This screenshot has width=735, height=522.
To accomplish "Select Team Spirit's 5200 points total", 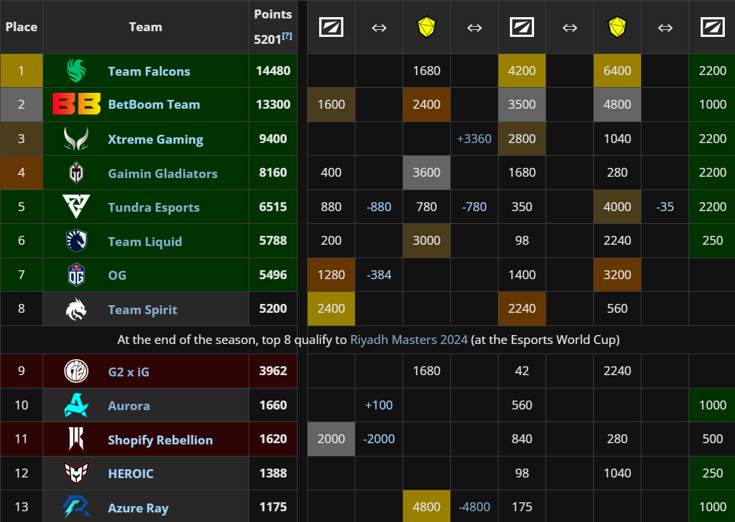I will tap(273, 308).
